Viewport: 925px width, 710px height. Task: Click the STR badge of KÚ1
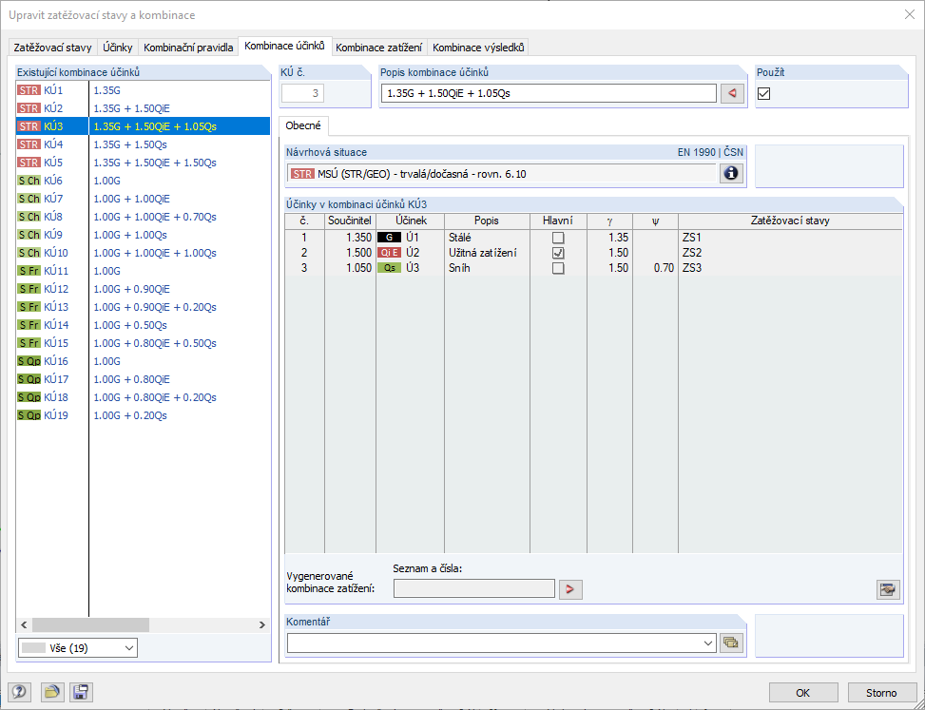point(29,90)
